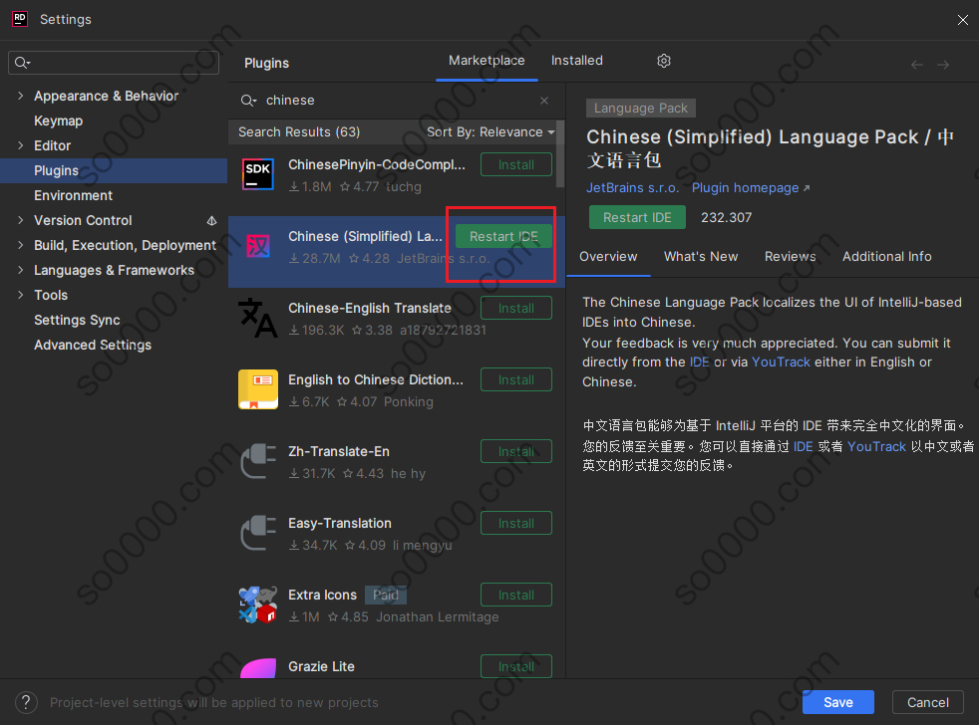The height and width of the screenshot is (725, 979).
Task: Follow the YouTrack link in Chinese description
Action: [876, 447]
